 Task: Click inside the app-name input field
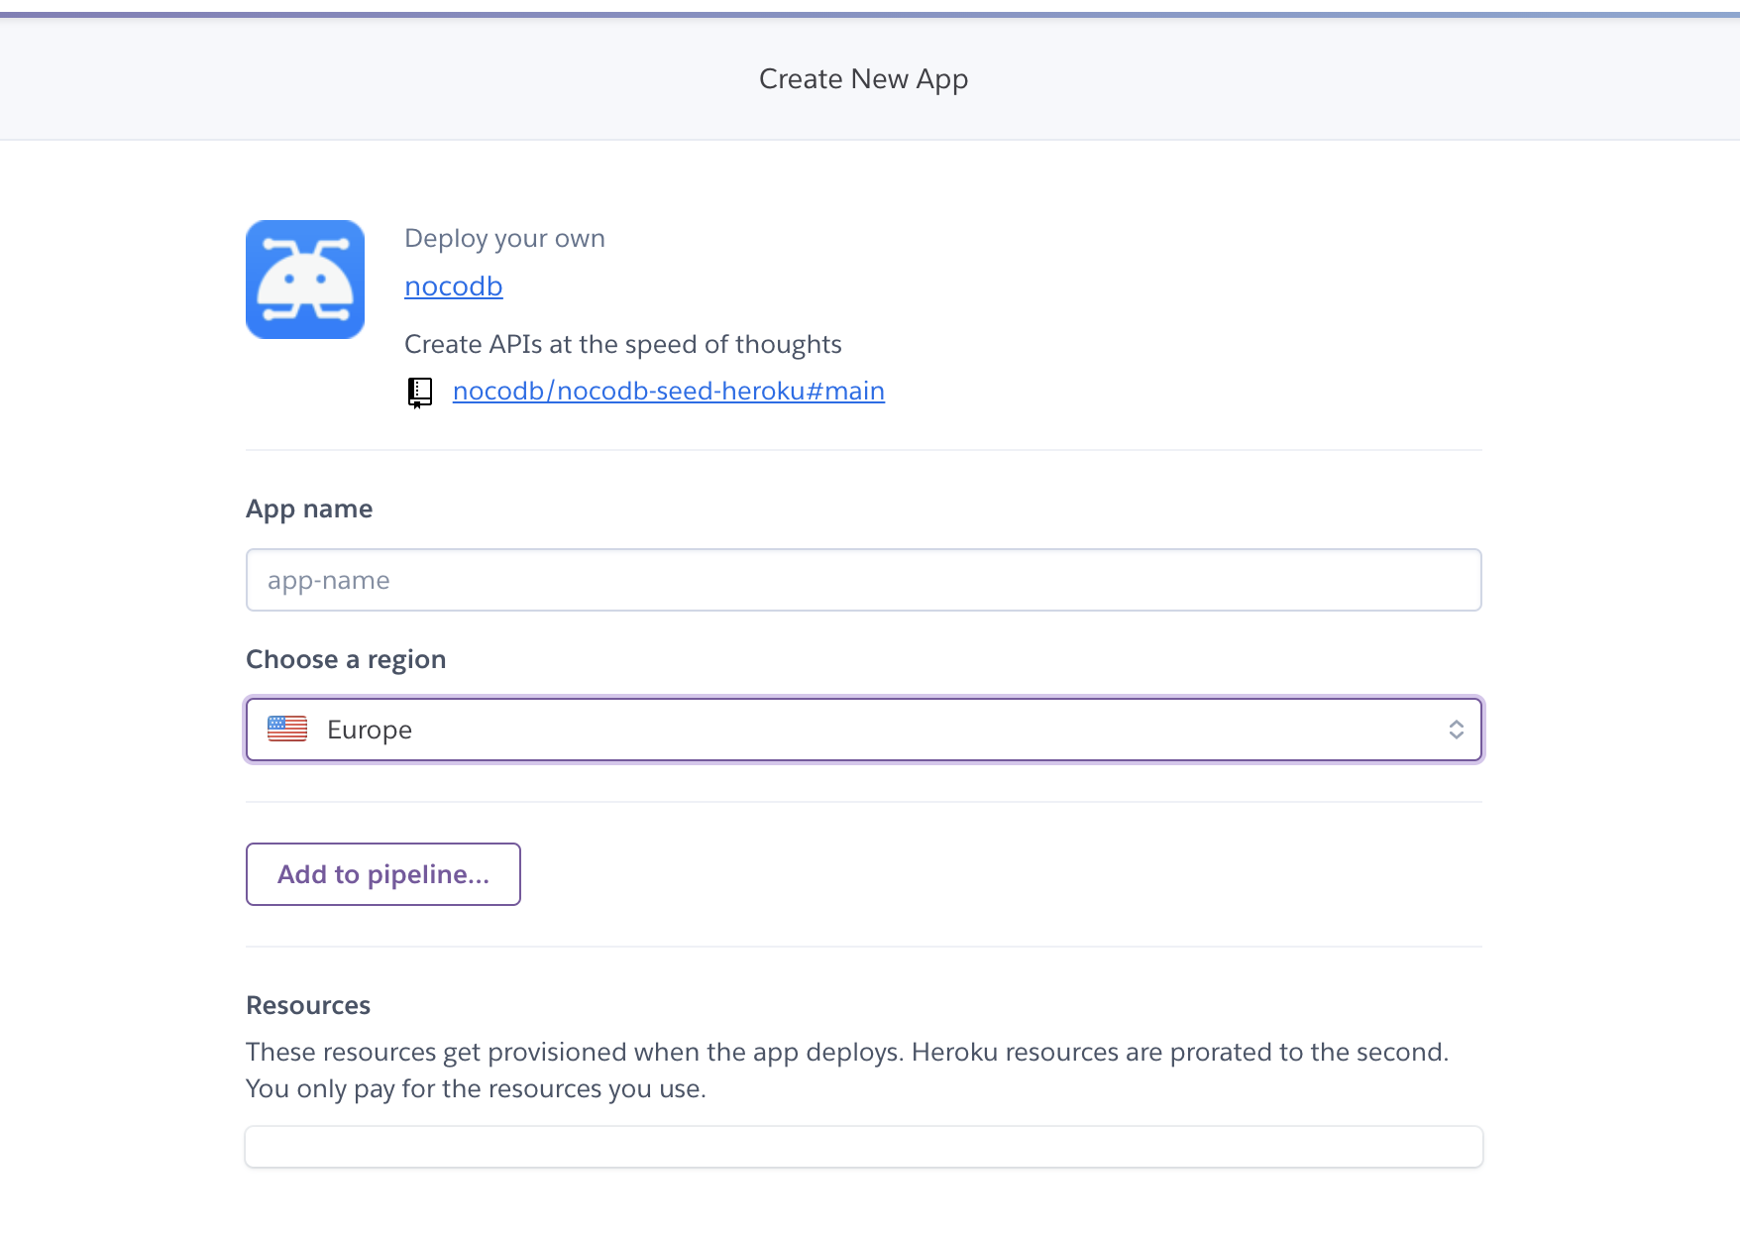click(864, 580)
